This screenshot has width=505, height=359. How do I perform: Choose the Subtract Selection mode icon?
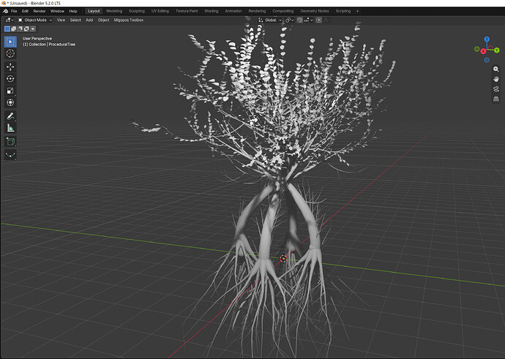click(x=20, y=29)
